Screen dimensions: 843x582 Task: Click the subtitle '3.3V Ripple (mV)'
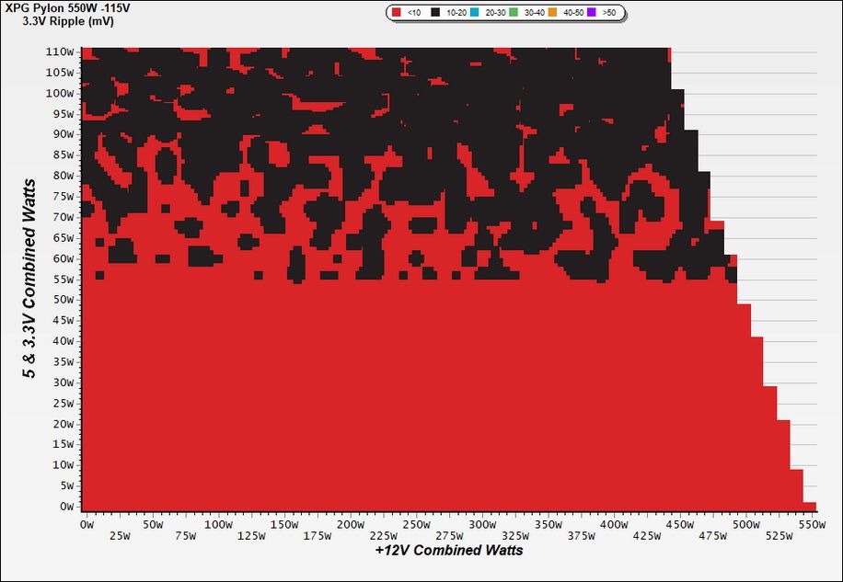(x=68, y=22)
